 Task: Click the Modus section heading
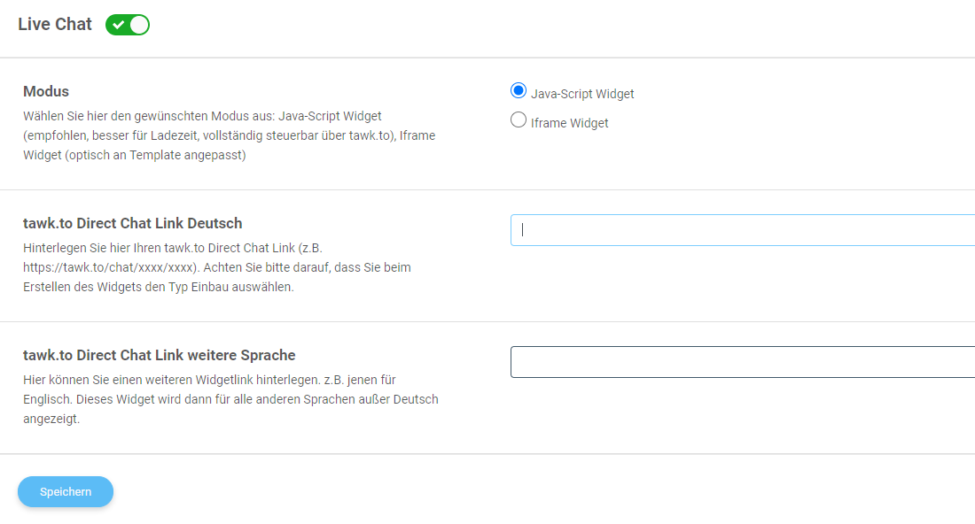[x=46, y=91]
